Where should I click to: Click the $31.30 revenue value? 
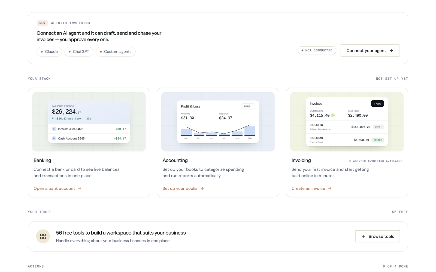(x=187, y=118)
